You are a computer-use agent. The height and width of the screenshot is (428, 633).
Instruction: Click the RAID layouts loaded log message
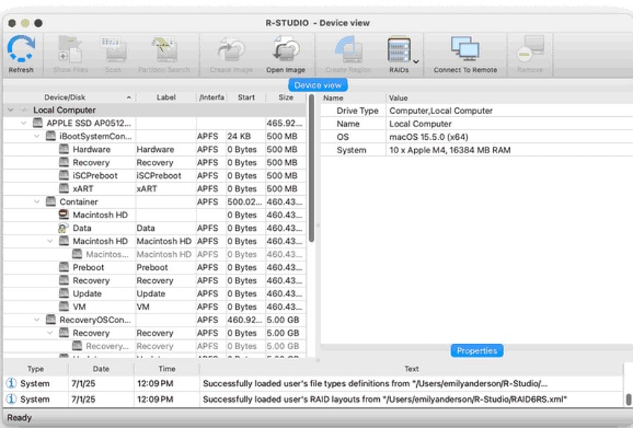coord(385,399)
